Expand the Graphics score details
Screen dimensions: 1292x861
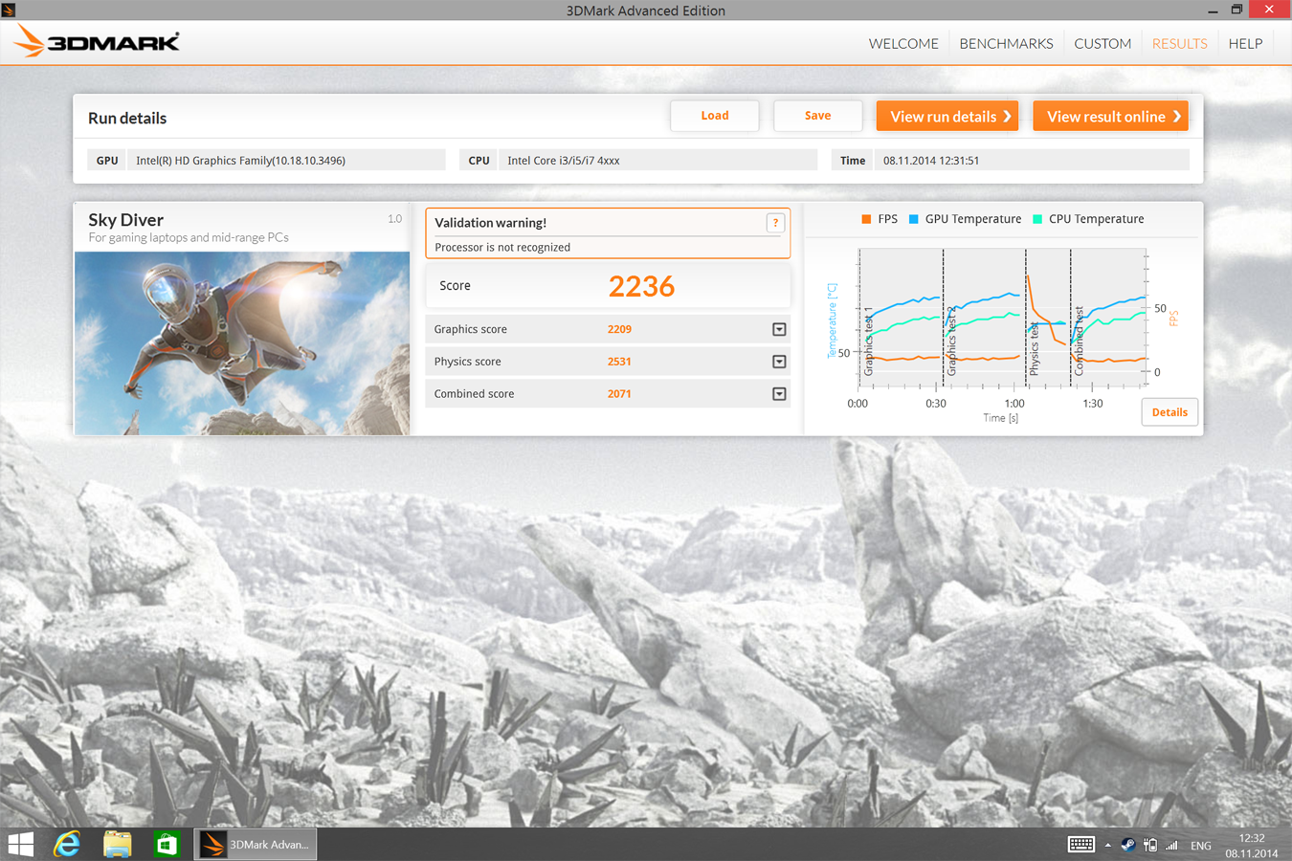click(779, 329)
